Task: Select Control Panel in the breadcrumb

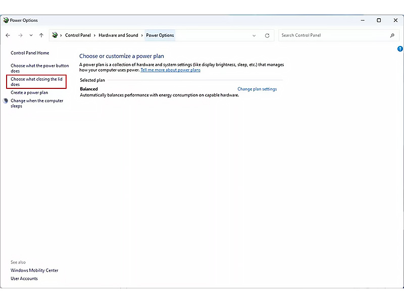Action: click(78, 35)
